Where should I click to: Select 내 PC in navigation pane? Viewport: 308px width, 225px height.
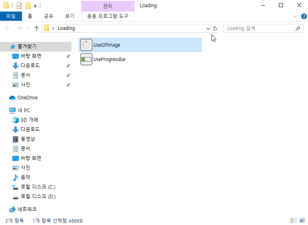pyautogui.click(x=24, y=111)
